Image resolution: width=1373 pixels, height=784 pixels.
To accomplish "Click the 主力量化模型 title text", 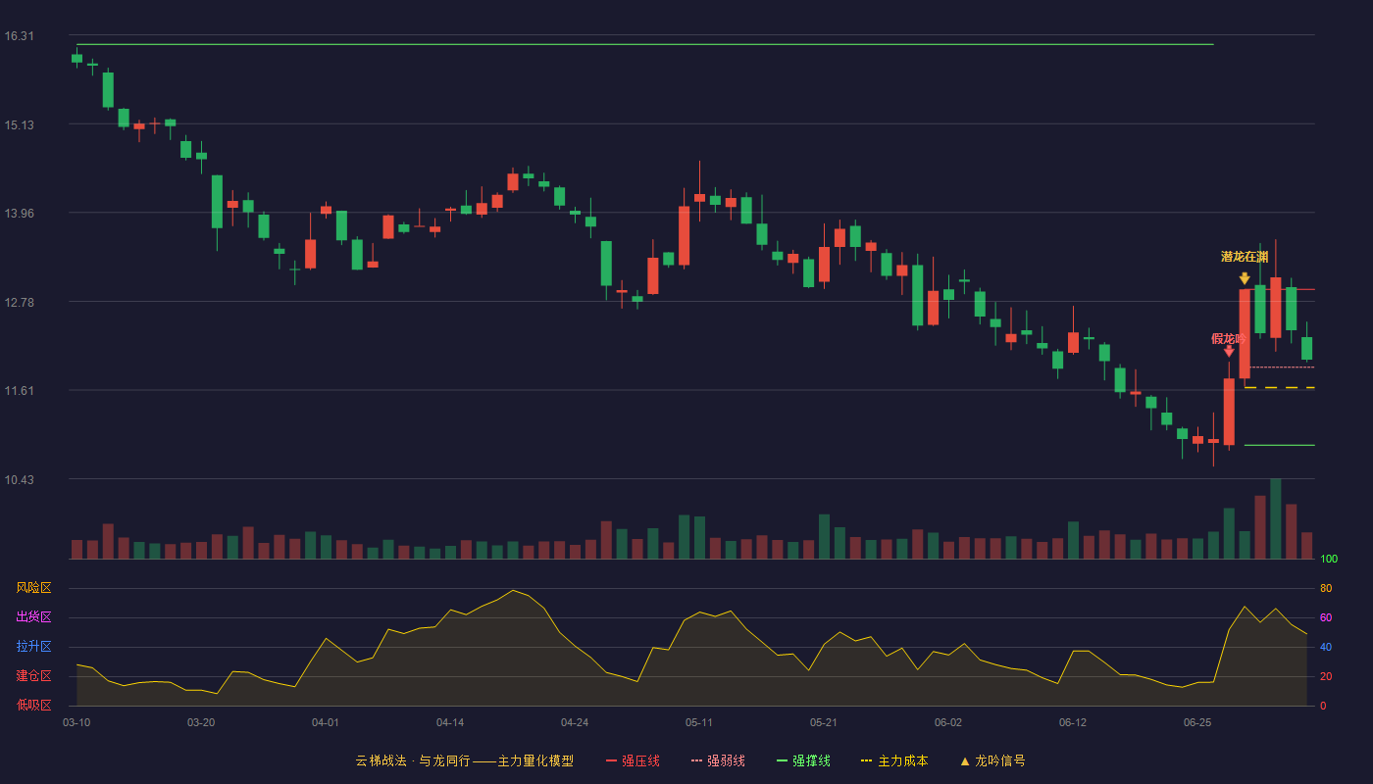I will click(535, 760).
